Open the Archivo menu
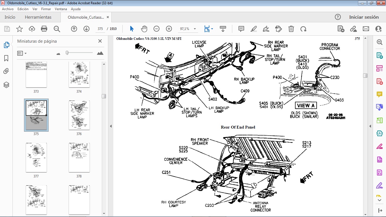This screenshot has width=386, height=217. (8, 9)
